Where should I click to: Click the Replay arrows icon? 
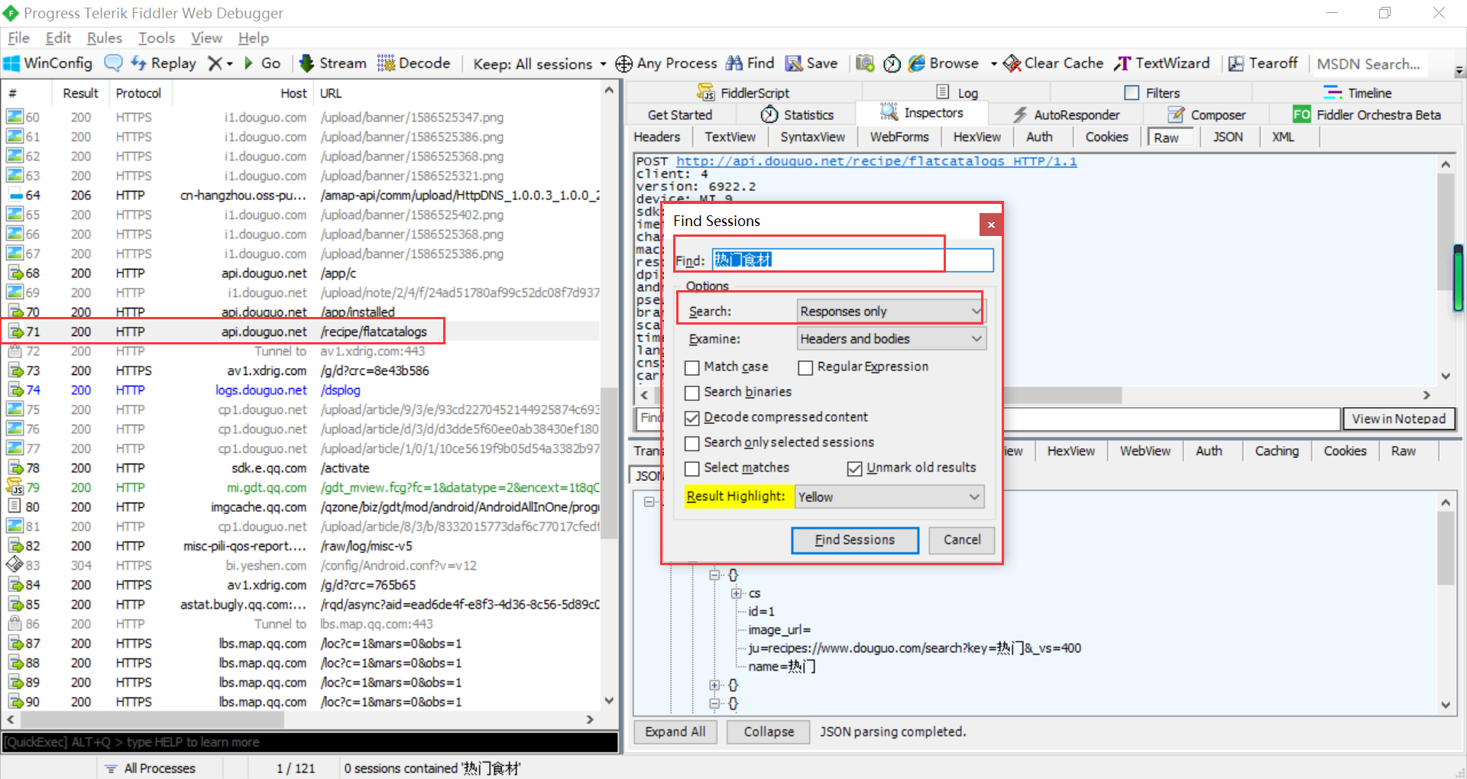(138, 63)
